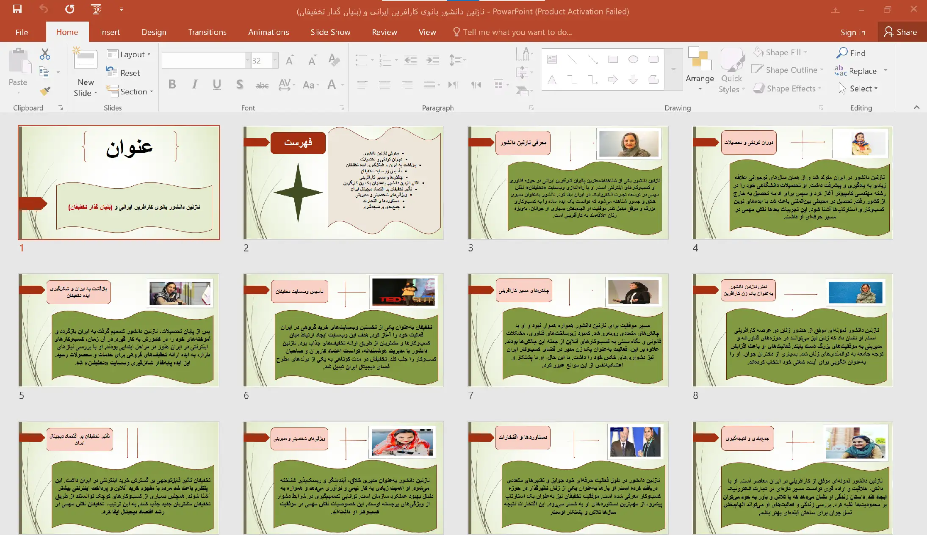Collapse the ribbon with the arrow
This screenshot has width=927, height=535.
click(x=916, y=108)
